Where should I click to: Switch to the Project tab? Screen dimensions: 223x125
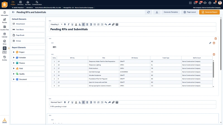click(13, 3)
